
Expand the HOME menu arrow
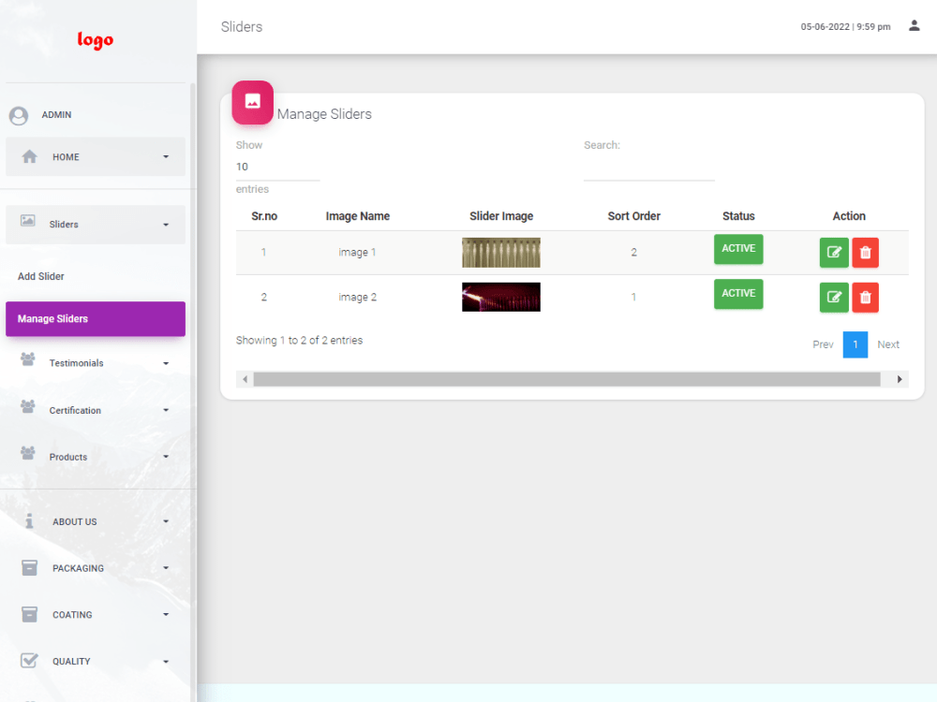click(166, 157)
